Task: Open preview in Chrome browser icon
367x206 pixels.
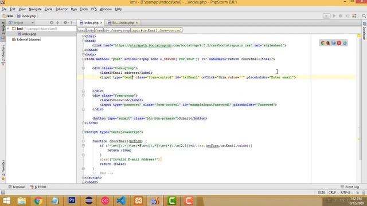Action: click(x=323, y=43)
